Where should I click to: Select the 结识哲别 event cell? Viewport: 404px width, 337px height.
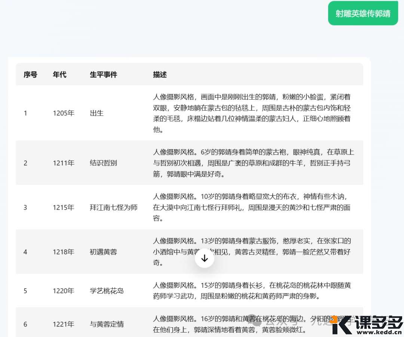(x=104, y=163)
